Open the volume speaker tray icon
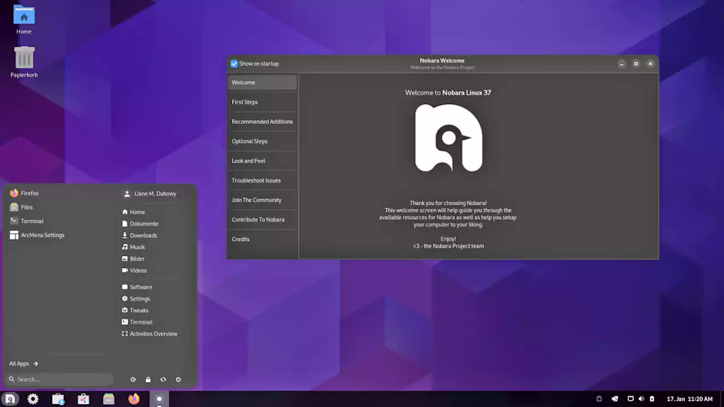The image size is (724, 407). coord(641,399)
